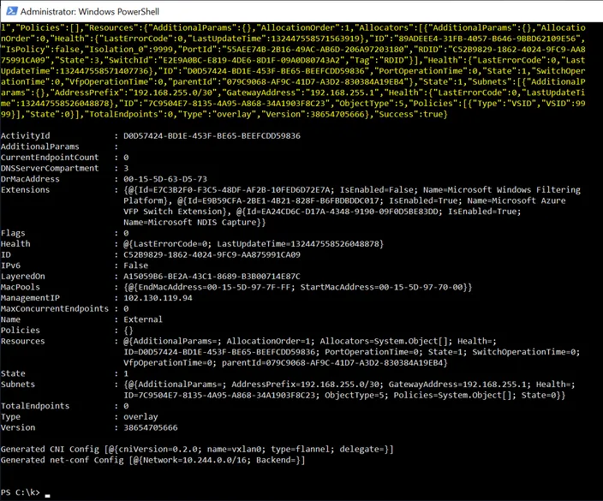
Task: Click the ManagementIP value 102.130.119.94
Action: (x=158, y=297)
